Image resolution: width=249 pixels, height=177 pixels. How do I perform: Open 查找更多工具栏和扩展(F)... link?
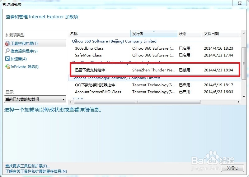[x=27, y=166]
